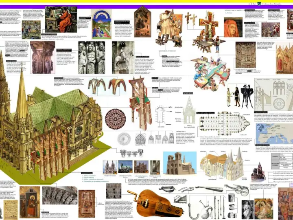This screenshot has width=293, height=220.
Task: Click the yellow bar along the top
Action: (146, 1)
